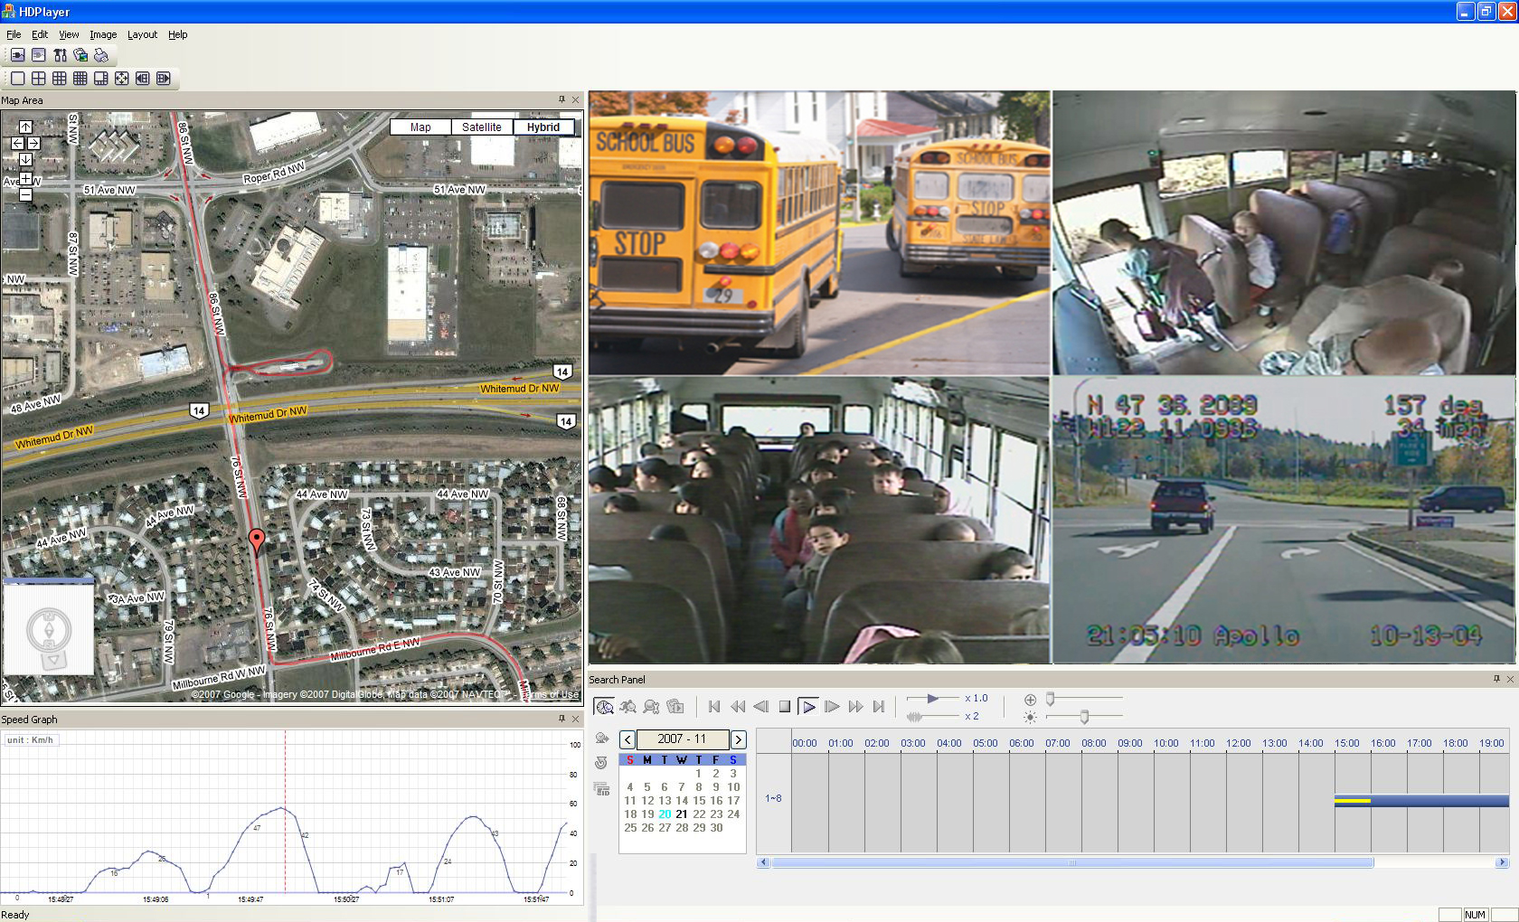Toggle auto-hide pin on Speed Graph panel
Image resolution: width=1519 pixels, height=922 pixels.
[x=562, y=719]
